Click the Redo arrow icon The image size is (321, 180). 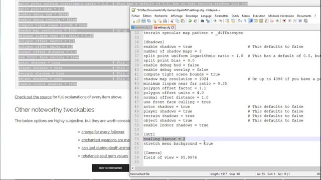tap(195, 21)
